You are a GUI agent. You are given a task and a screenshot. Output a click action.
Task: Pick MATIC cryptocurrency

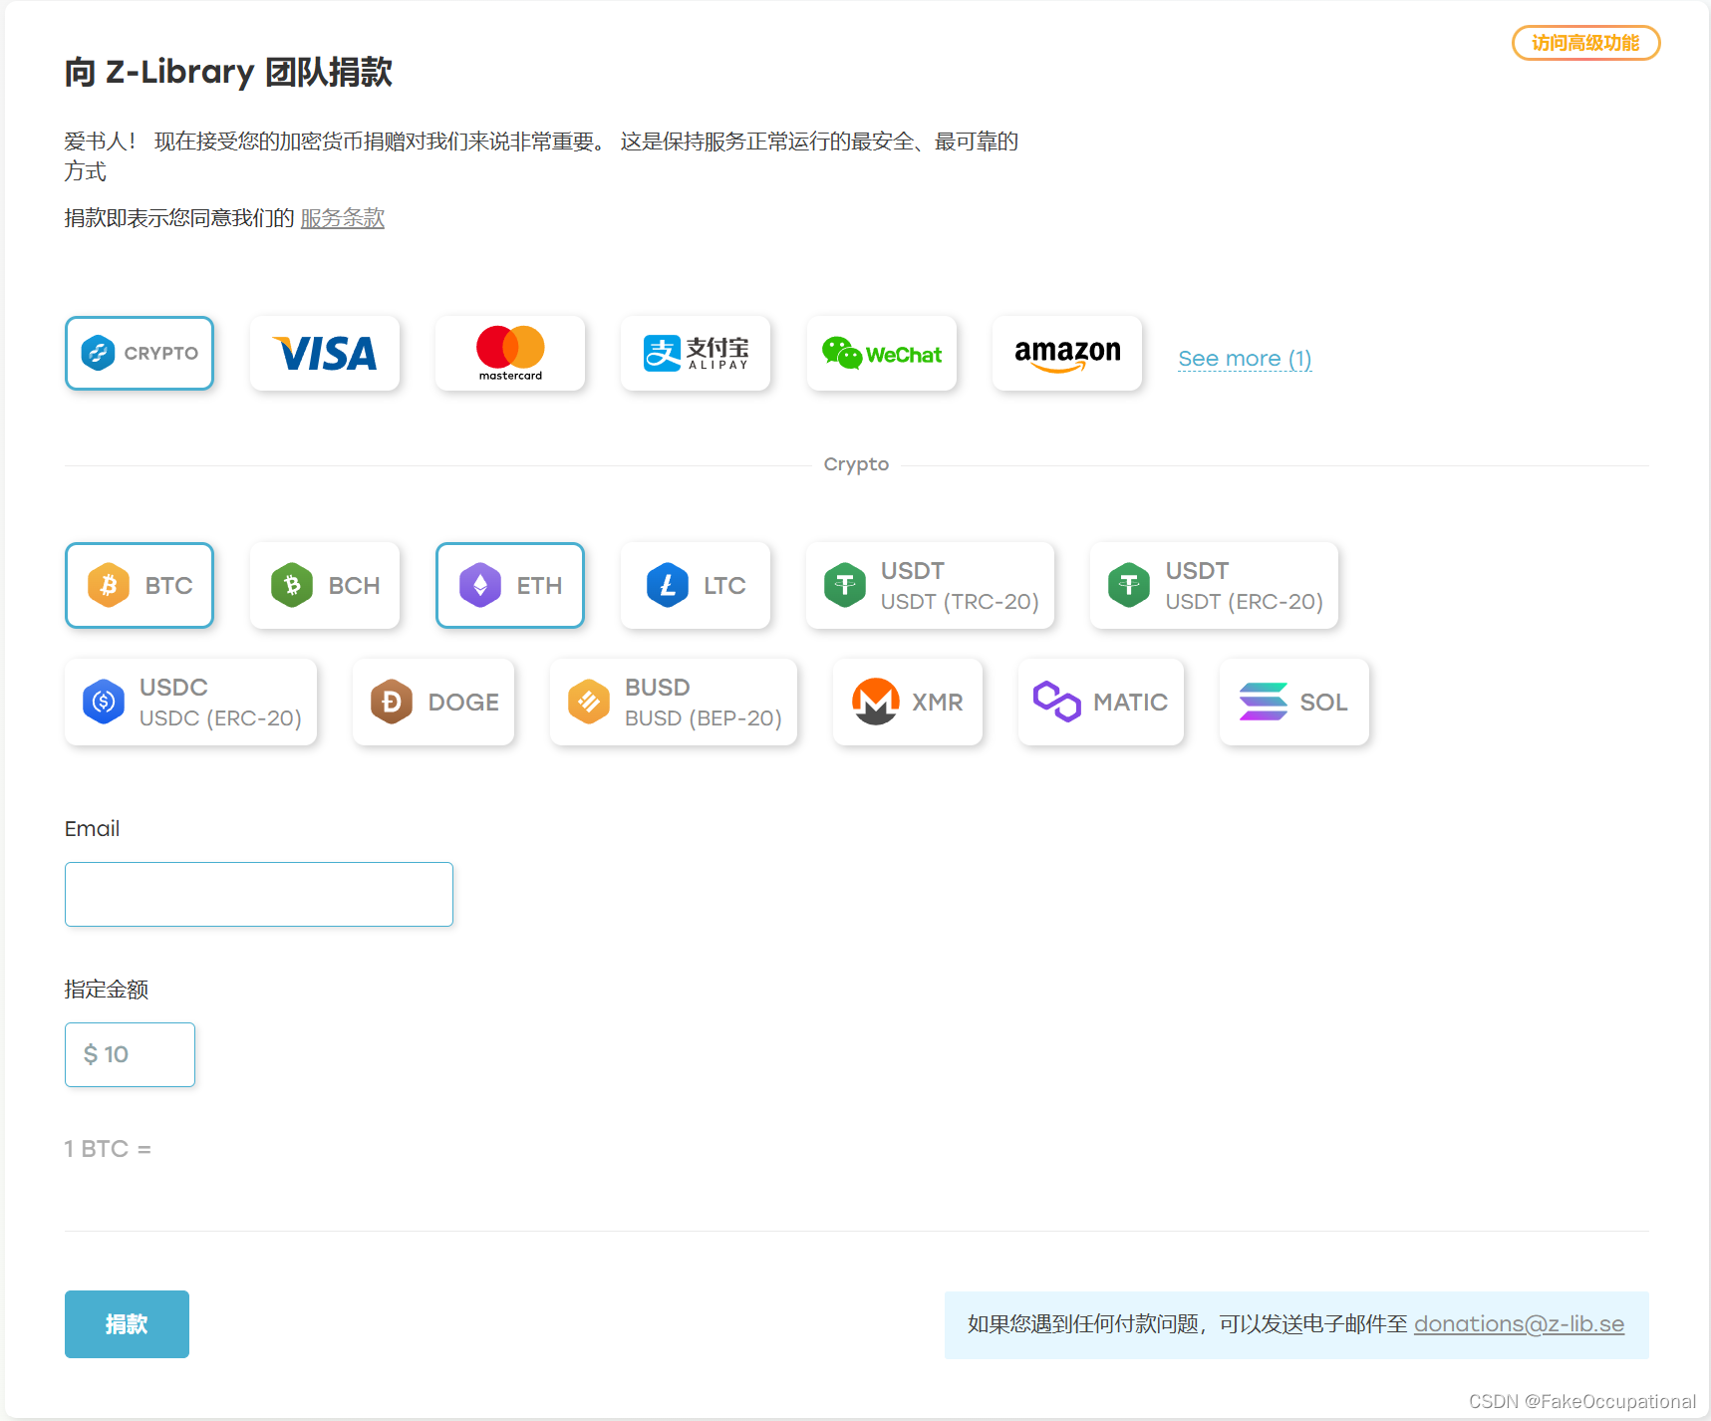pyautogui.click(x=1101, y=702)
